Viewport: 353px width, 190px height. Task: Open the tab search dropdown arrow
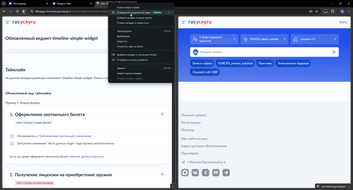pyautogui.click(x=4, y=4)
